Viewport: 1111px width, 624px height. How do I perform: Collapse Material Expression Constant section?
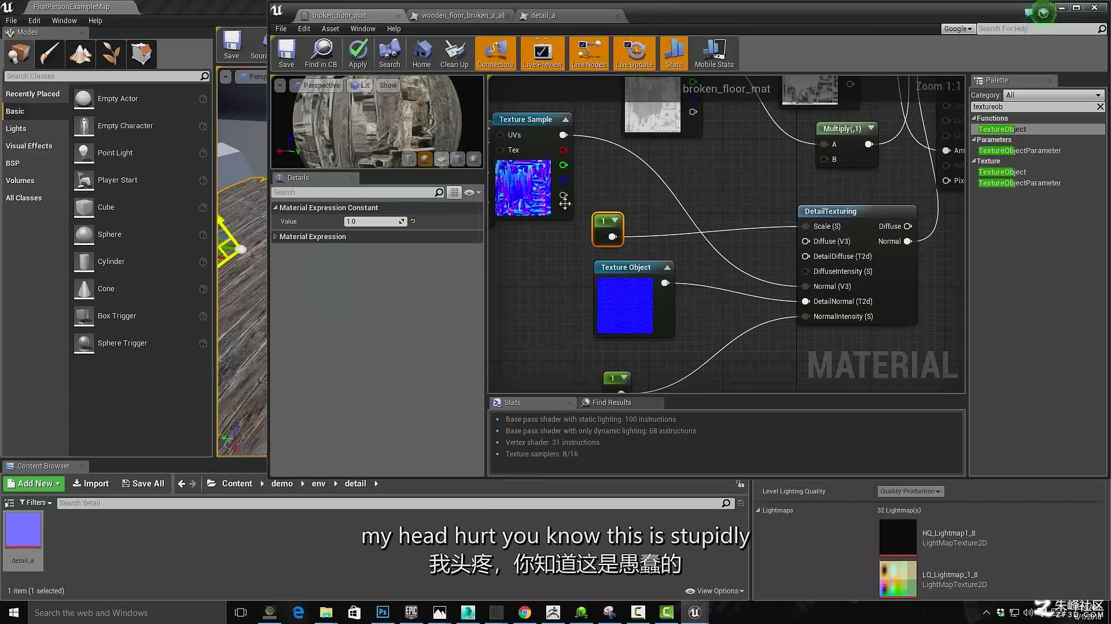pos(275,207)
